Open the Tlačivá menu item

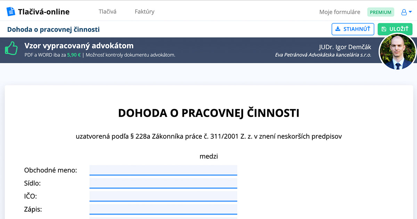(108, 11)
